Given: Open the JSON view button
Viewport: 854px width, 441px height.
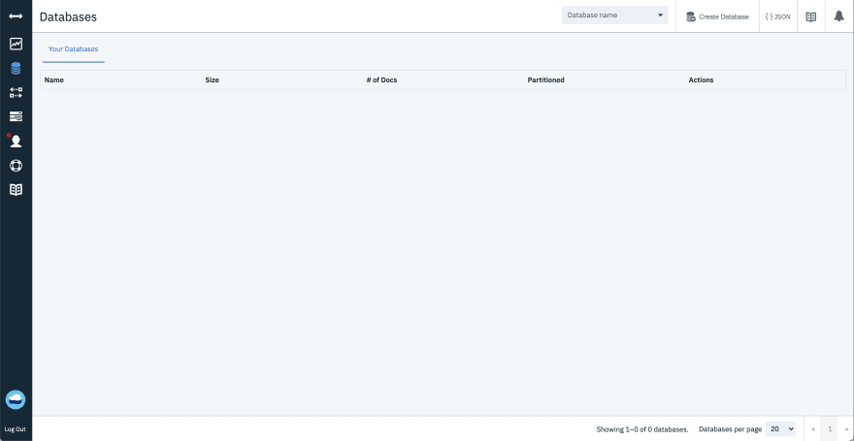Looking at the screenshot, I should (x=777, y=16).
